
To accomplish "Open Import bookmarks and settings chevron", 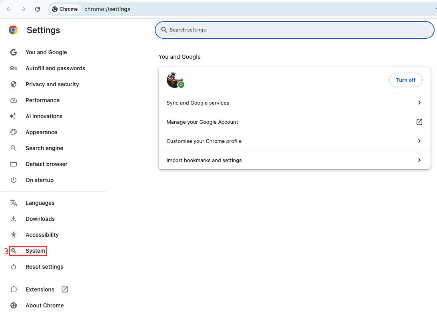I will 419,160.
